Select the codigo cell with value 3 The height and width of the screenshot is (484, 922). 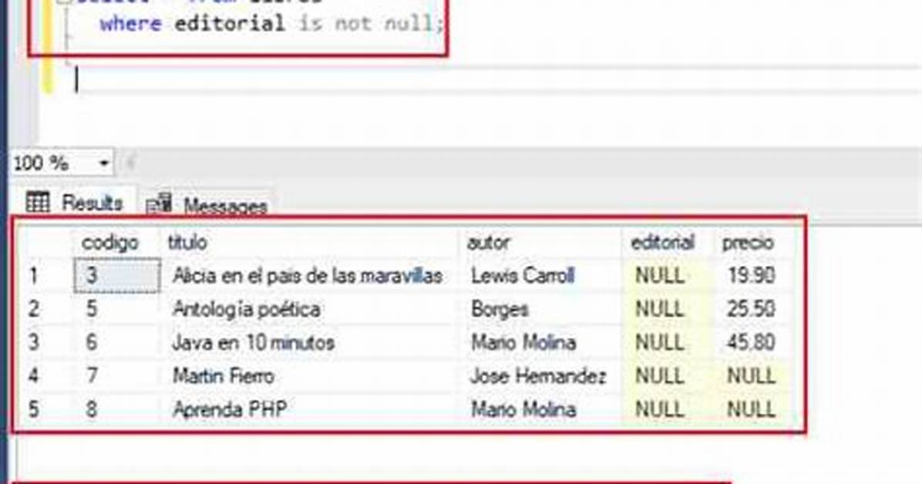click(x=117, y=276)
